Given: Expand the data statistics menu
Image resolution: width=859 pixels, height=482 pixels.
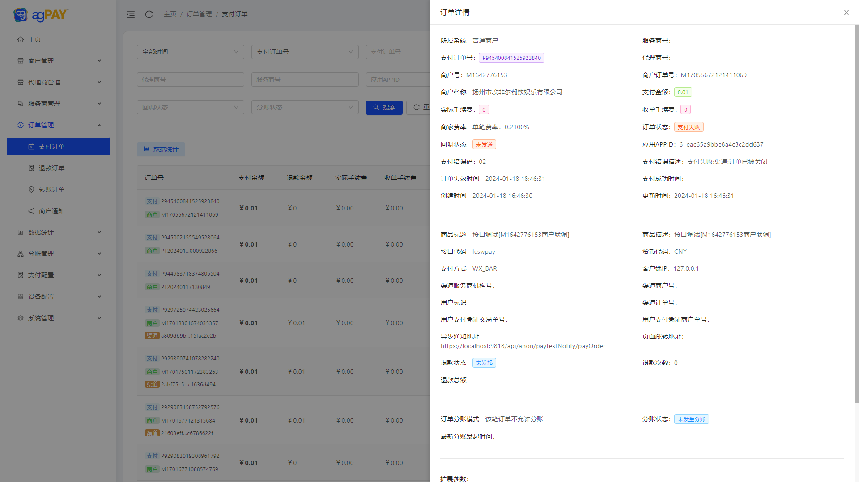Looking at the screenshot, I should pyautogui.click(x=58, y=232).
